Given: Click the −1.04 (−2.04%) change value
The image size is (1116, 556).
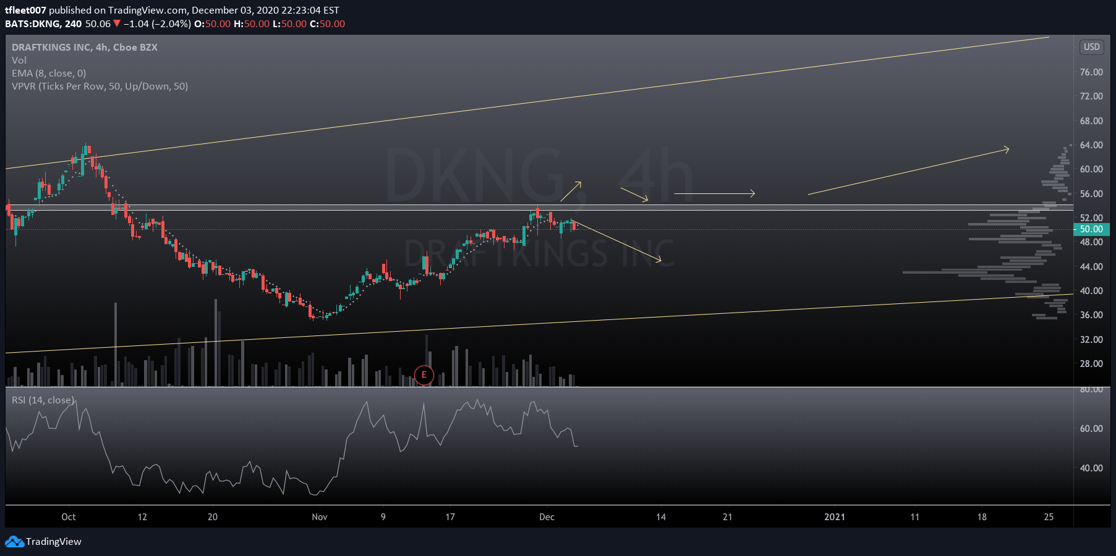Looking at the screenshot, I should pyautogui.click(x=157, y=23).
